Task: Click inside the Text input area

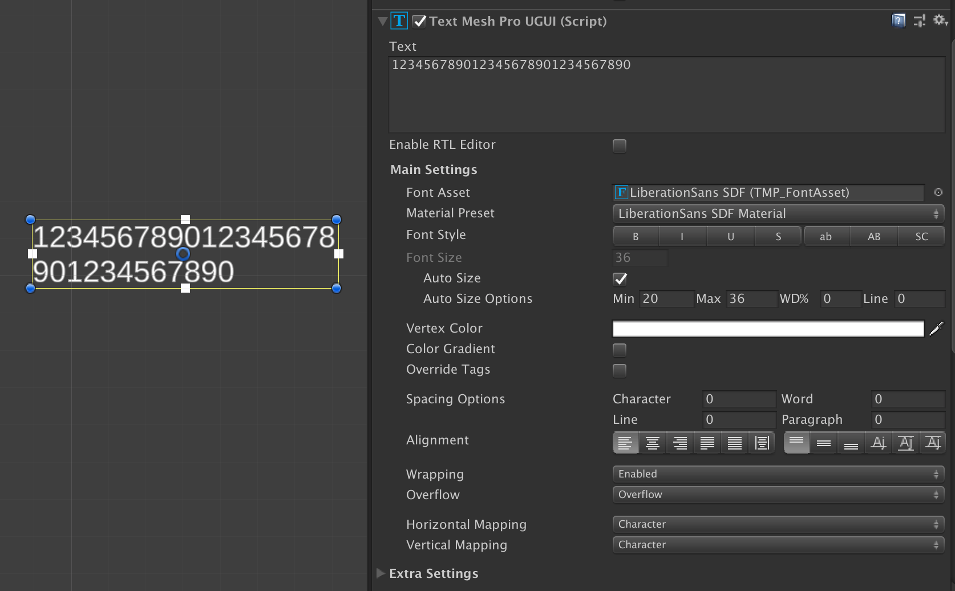Action: [667, 95]
